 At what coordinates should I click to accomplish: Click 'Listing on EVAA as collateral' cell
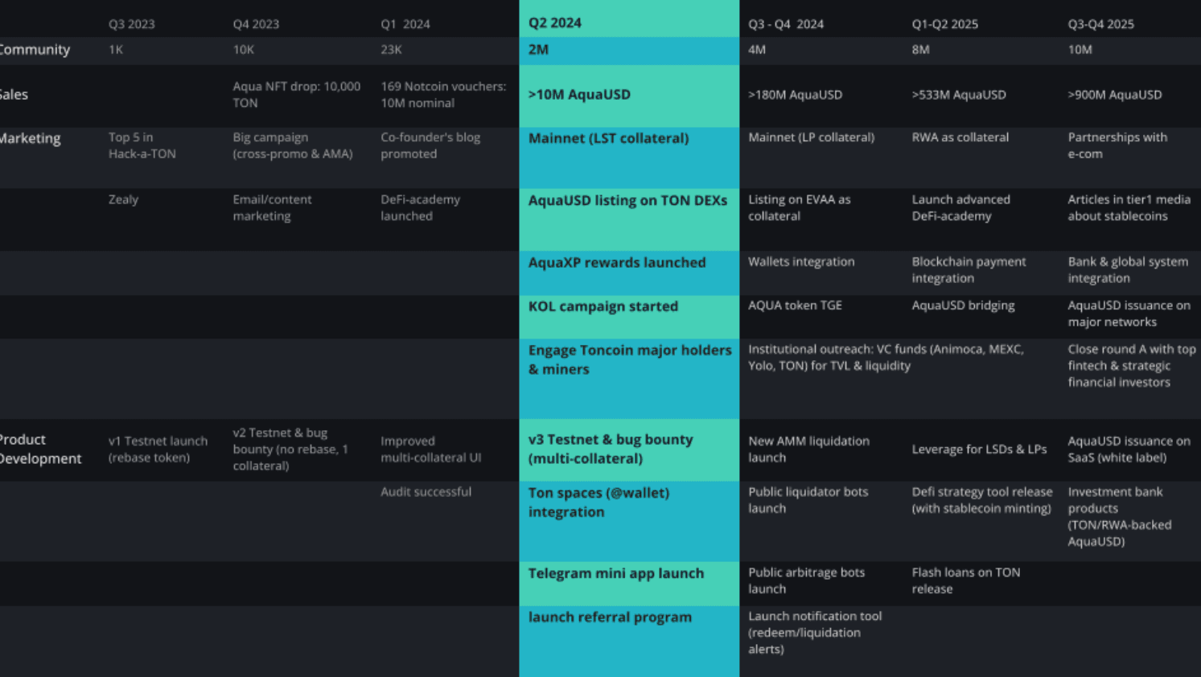tap(799, 207)
